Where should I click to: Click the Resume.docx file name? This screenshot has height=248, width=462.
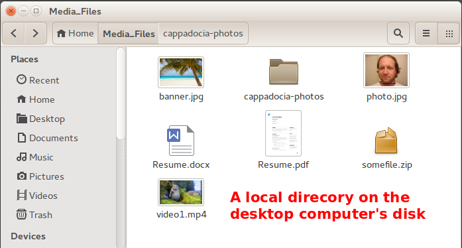tap(181, 164)
